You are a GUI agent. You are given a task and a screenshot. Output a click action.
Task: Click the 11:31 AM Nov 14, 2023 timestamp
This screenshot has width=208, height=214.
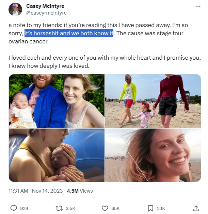click(x=36, y=191)
